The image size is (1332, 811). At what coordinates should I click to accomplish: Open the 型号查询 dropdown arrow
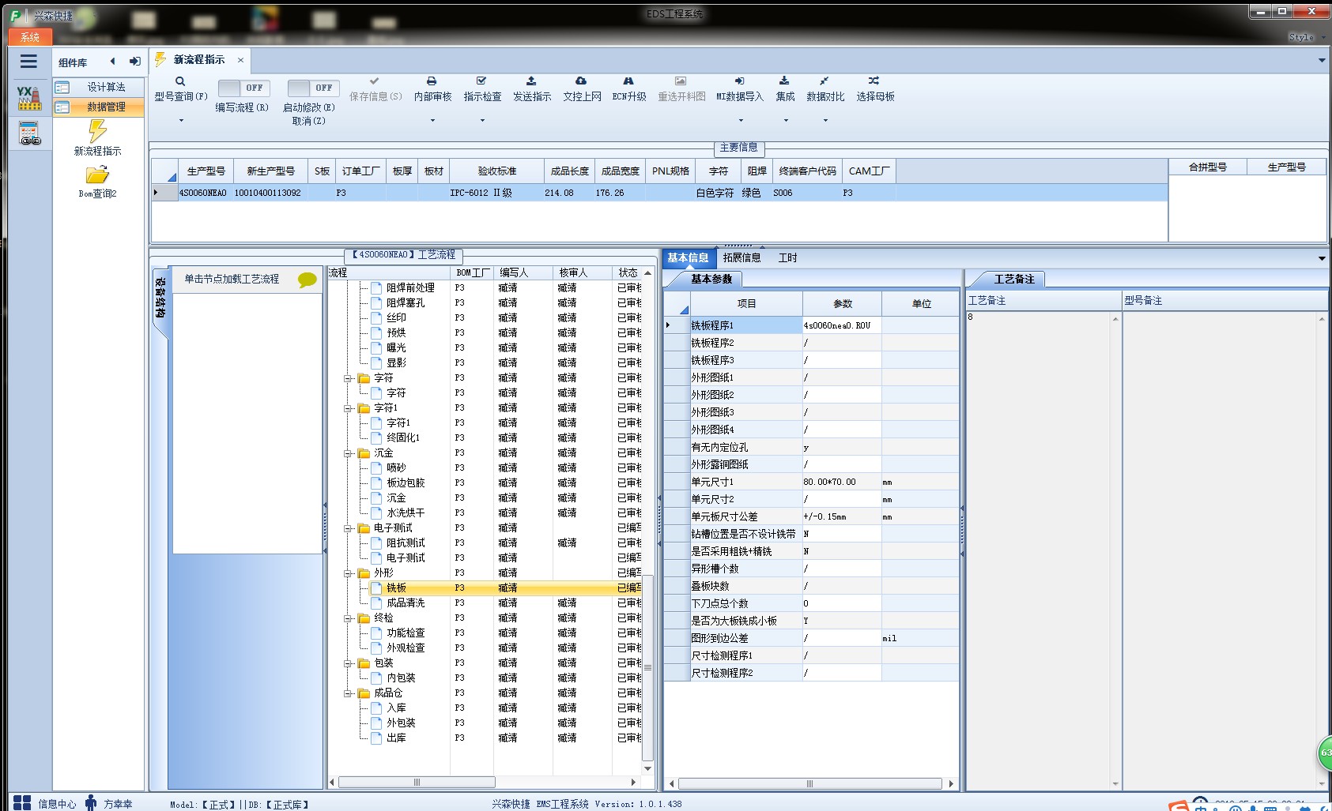point(181,121)
